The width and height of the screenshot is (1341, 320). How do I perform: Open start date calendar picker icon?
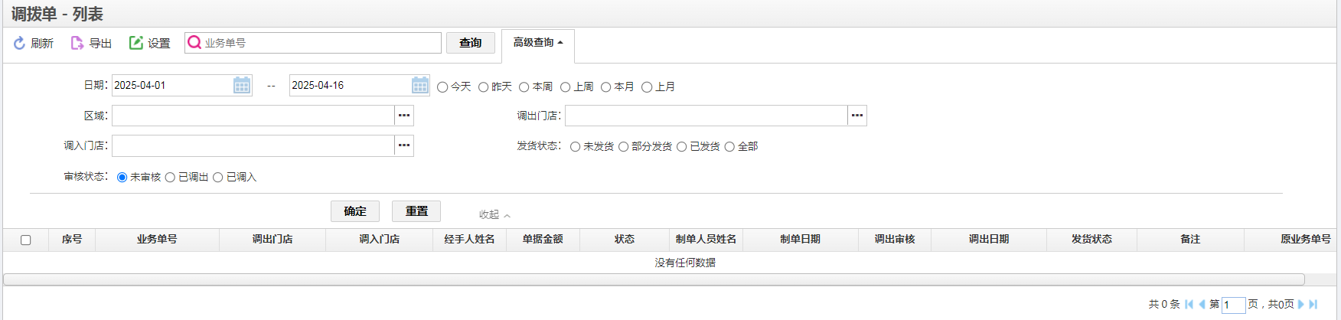(242, 85)
